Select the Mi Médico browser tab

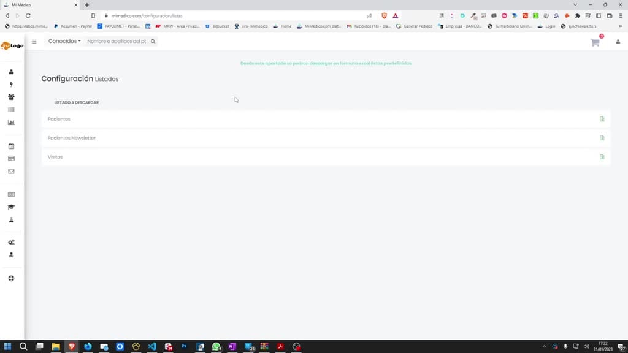[40, 5]
